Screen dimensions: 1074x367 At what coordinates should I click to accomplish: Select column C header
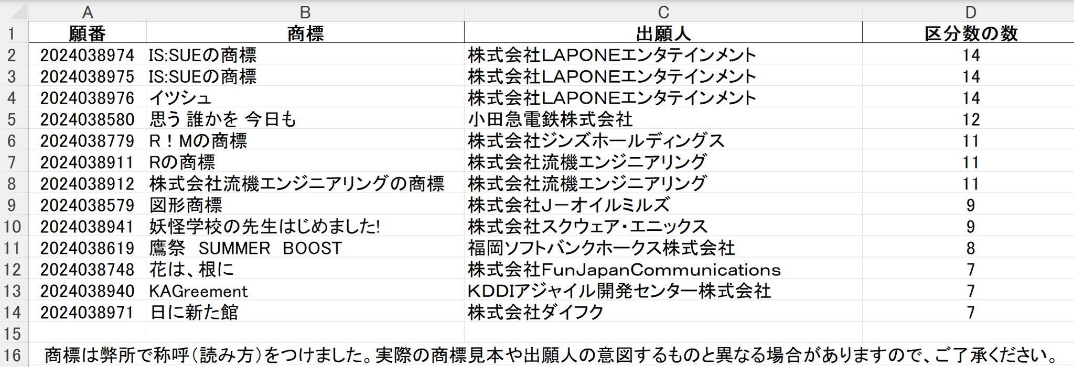tap(663, 12)
